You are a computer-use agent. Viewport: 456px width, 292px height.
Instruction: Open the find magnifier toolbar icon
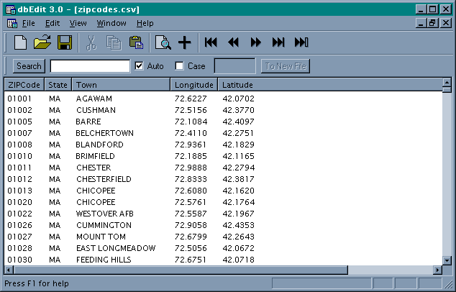point(163,42)
